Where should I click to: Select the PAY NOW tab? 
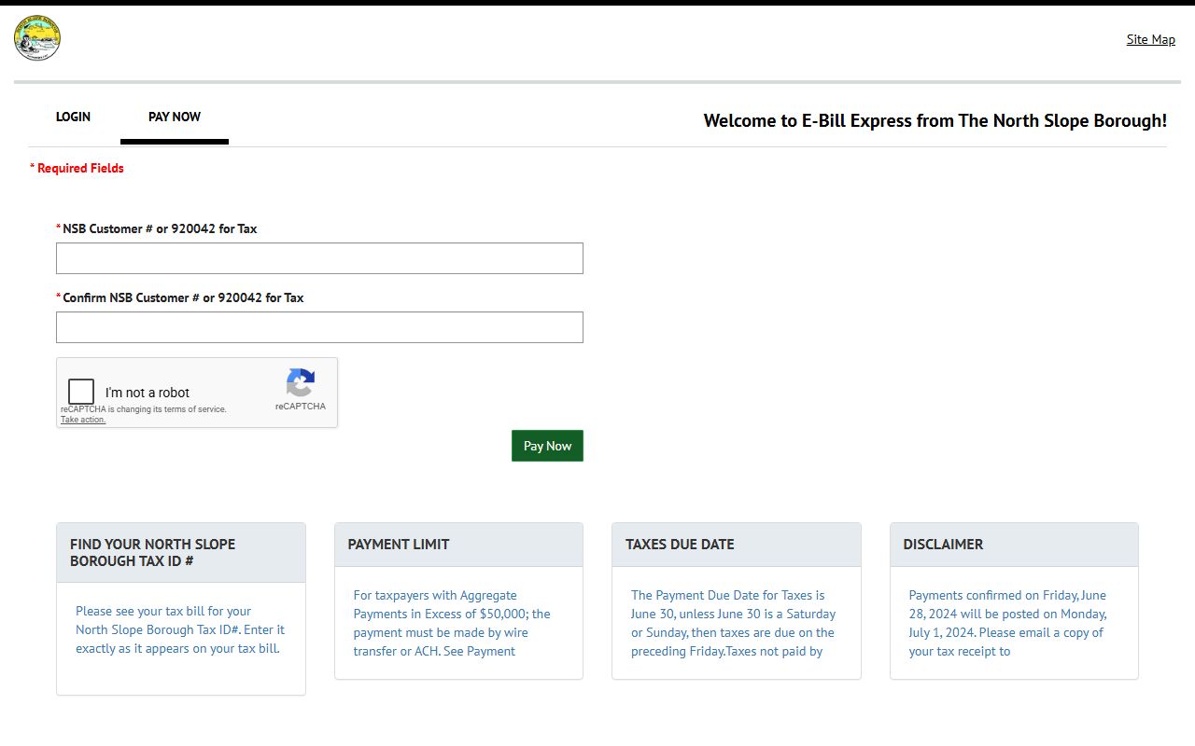pyautogui.click(x=175, y=117)
